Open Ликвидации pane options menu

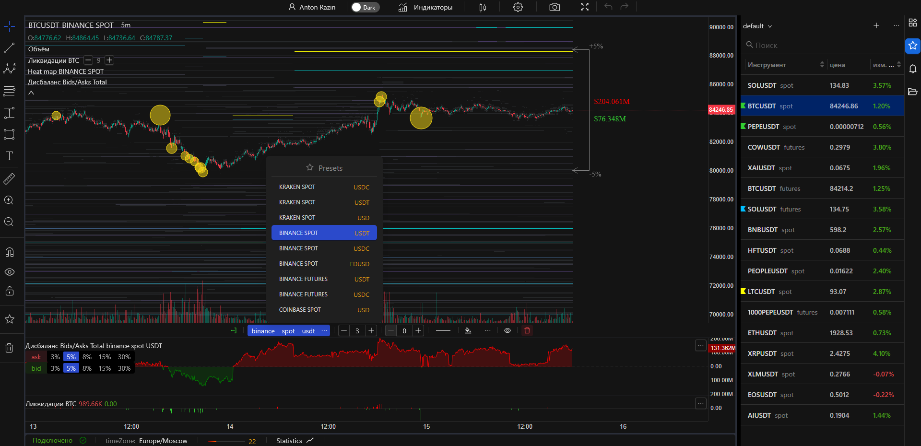pyautogui.click(x=701, y=404)
